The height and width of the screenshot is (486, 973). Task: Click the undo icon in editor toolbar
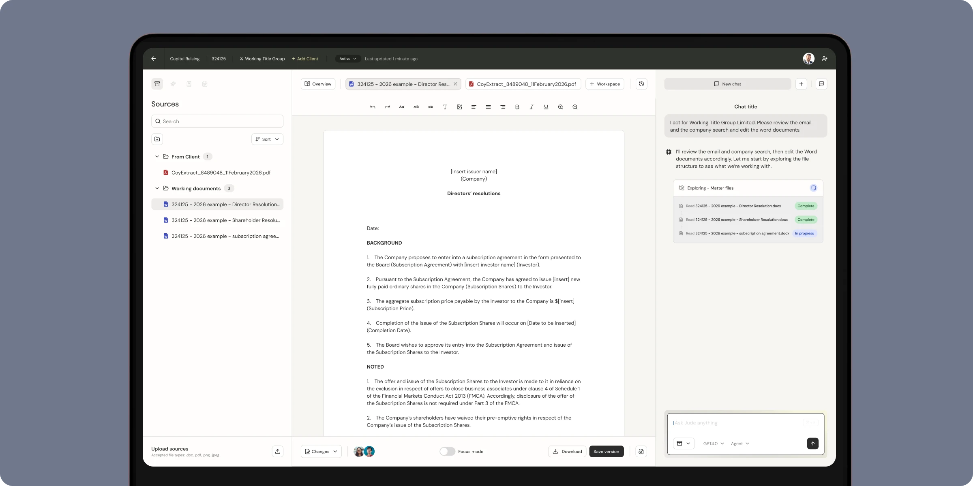click(373, 107)
